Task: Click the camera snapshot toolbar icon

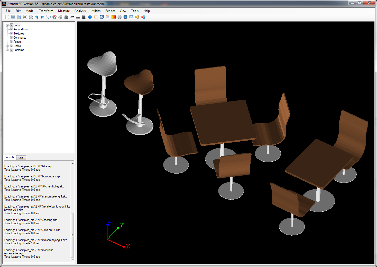Action: tap(25, 17)
